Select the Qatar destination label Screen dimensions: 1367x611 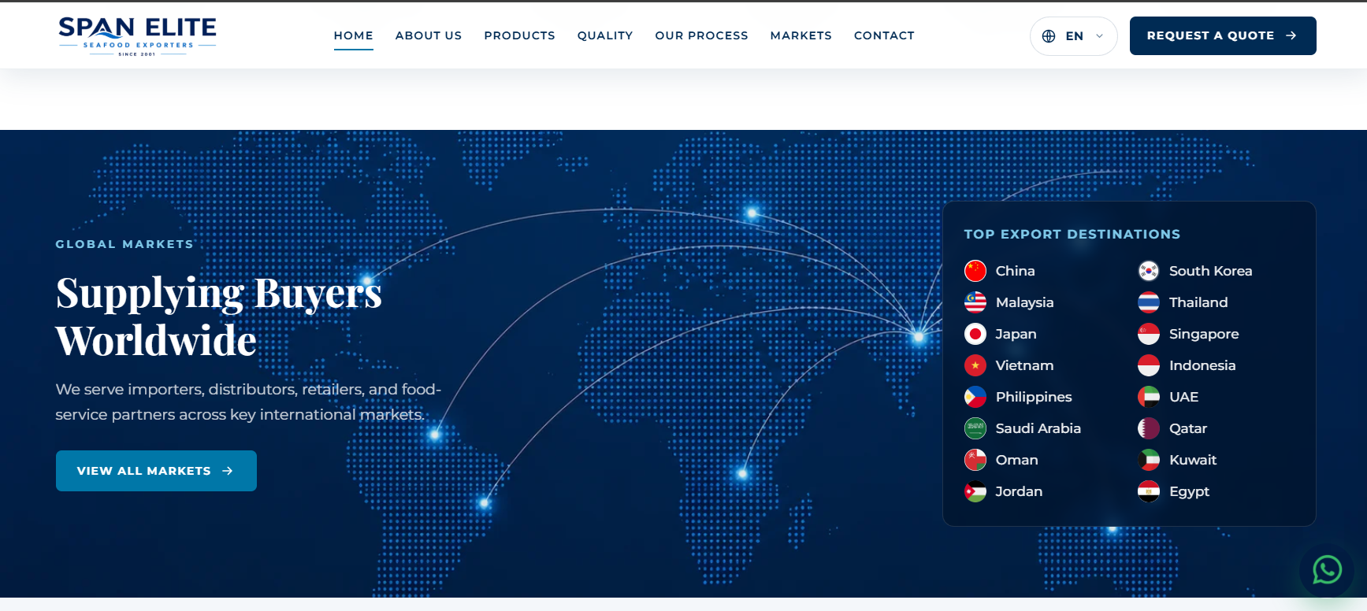(1188, 428)
